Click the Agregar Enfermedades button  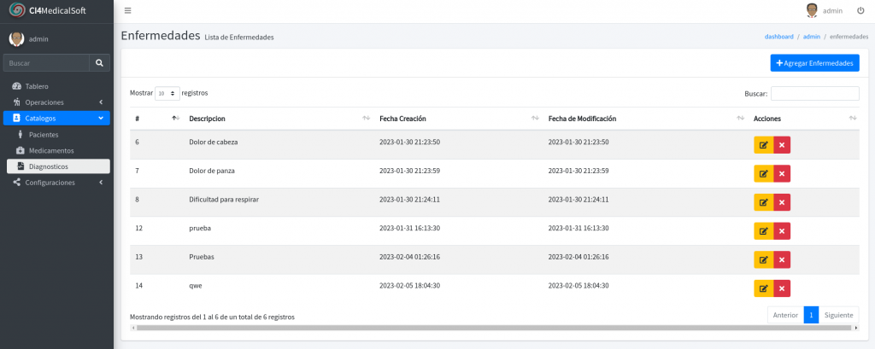coord(814,63)
